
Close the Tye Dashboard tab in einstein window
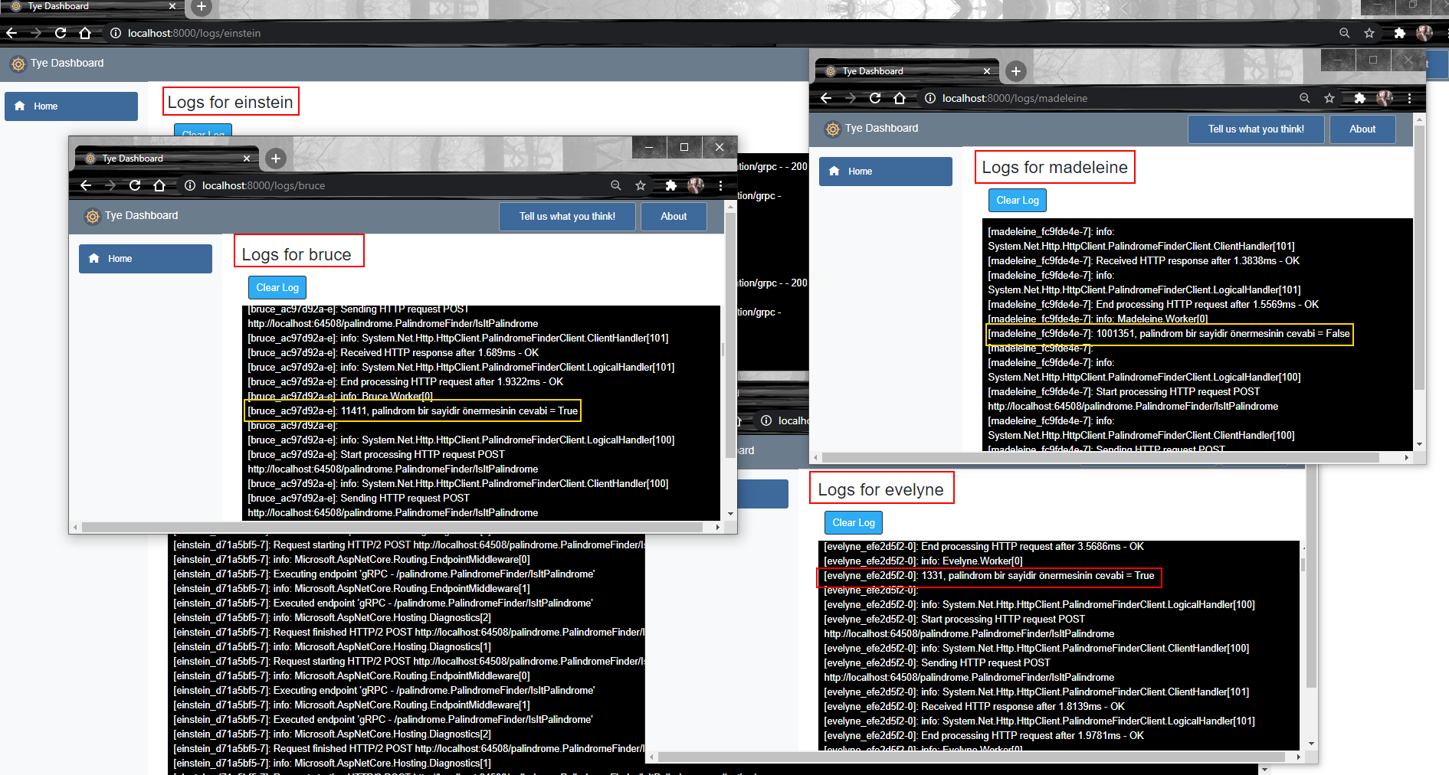(x=172, y=6)
